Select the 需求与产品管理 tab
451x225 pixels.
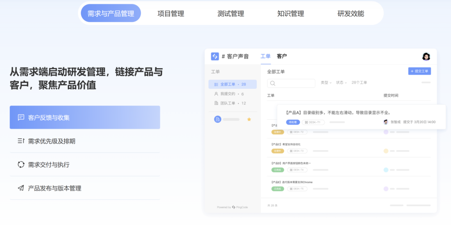111,13
